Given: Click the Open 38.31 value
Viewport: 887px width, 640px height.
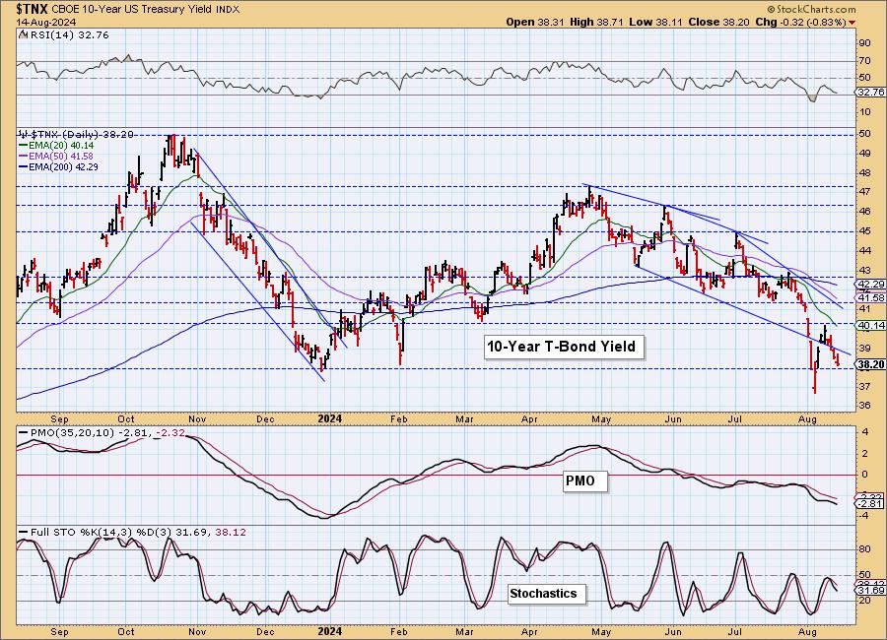Looking at the screenshot, I should pos(536,22).
